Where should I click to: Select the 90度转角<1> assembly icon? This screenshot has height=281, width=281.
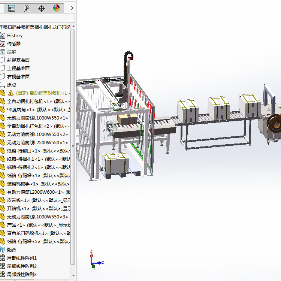[3, 110]
